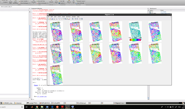Click Workspace panel Name column header
Viewport: 185px width, 109px height.
[155, 10]
